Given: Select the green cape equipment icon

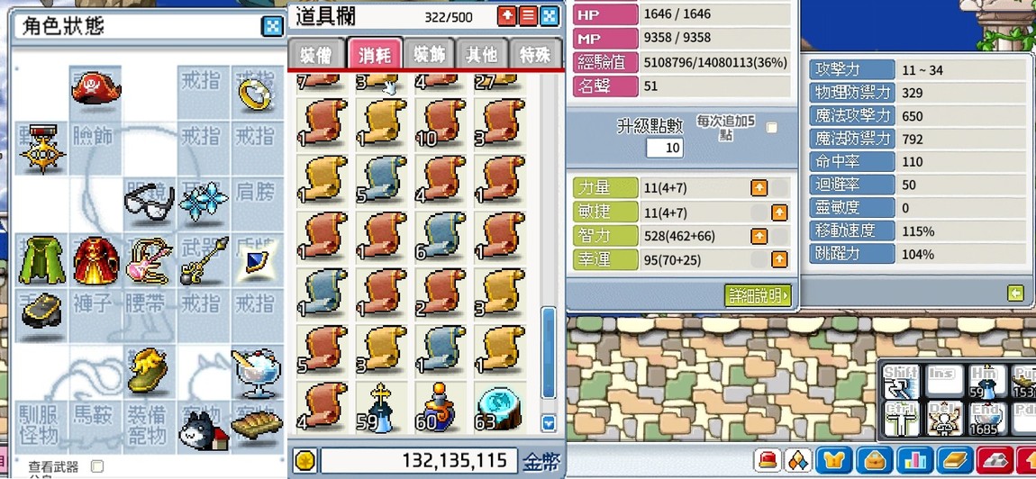Looking at the screenshot, I should (x=41, y=260).
